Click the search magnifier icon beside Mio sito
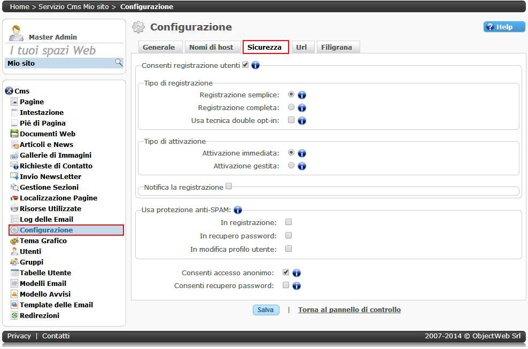Screen dimensions: 528x349 click(119, 63)
